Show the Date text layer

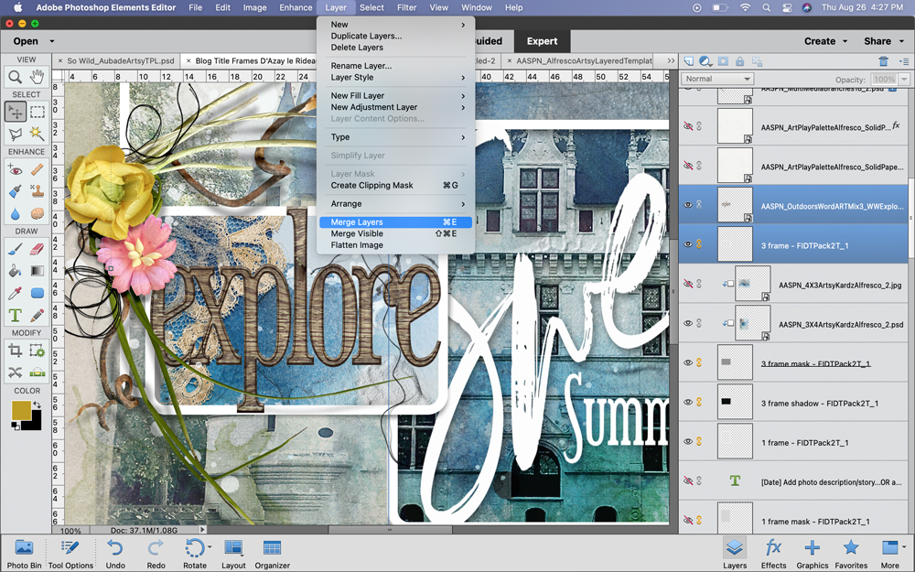point(688,481)
